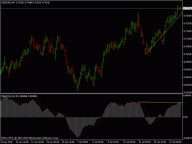Click the MACD scale value -0.00672
The height and width of the screenshot is (144, 192).
pyautogui.click(x=187, y=138)
